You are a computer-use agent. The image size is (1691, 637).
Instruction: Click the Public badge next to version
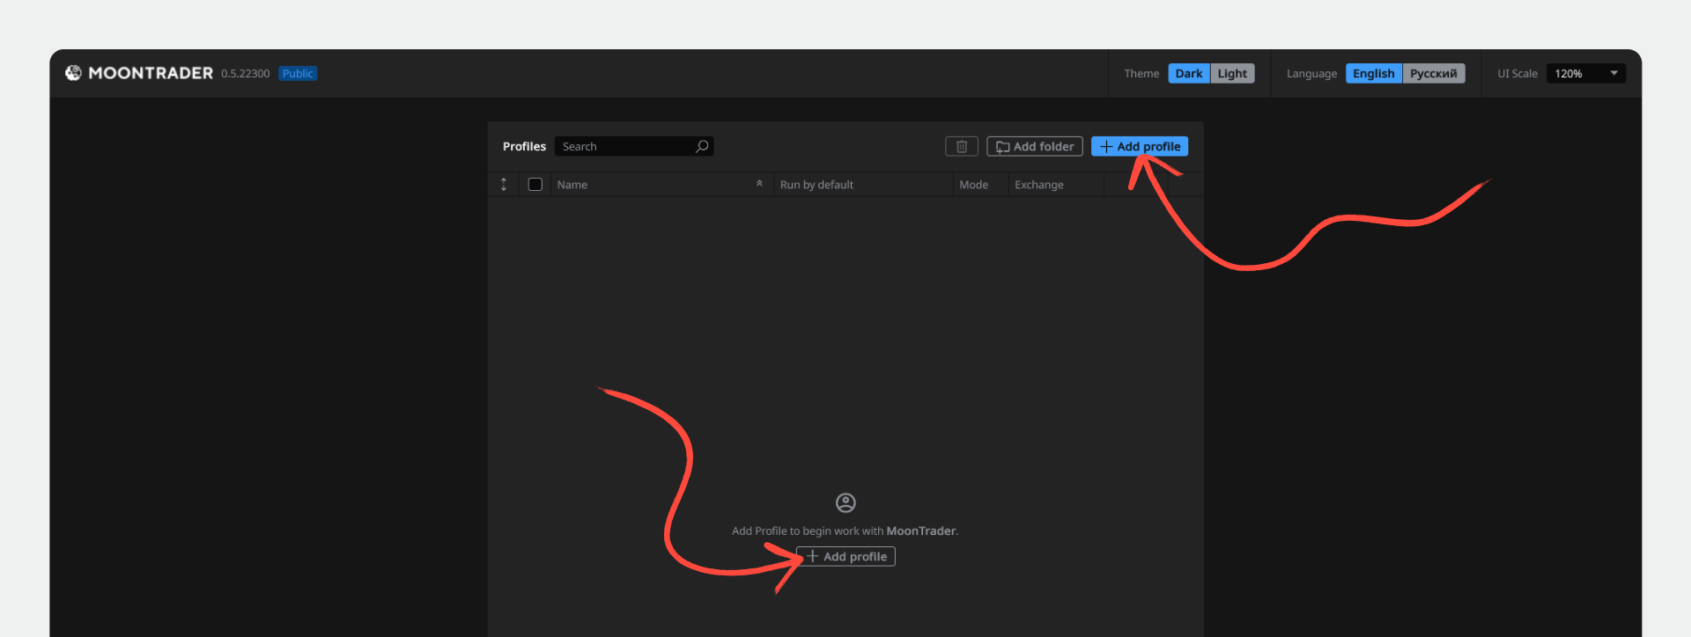(x=298, y=74)
